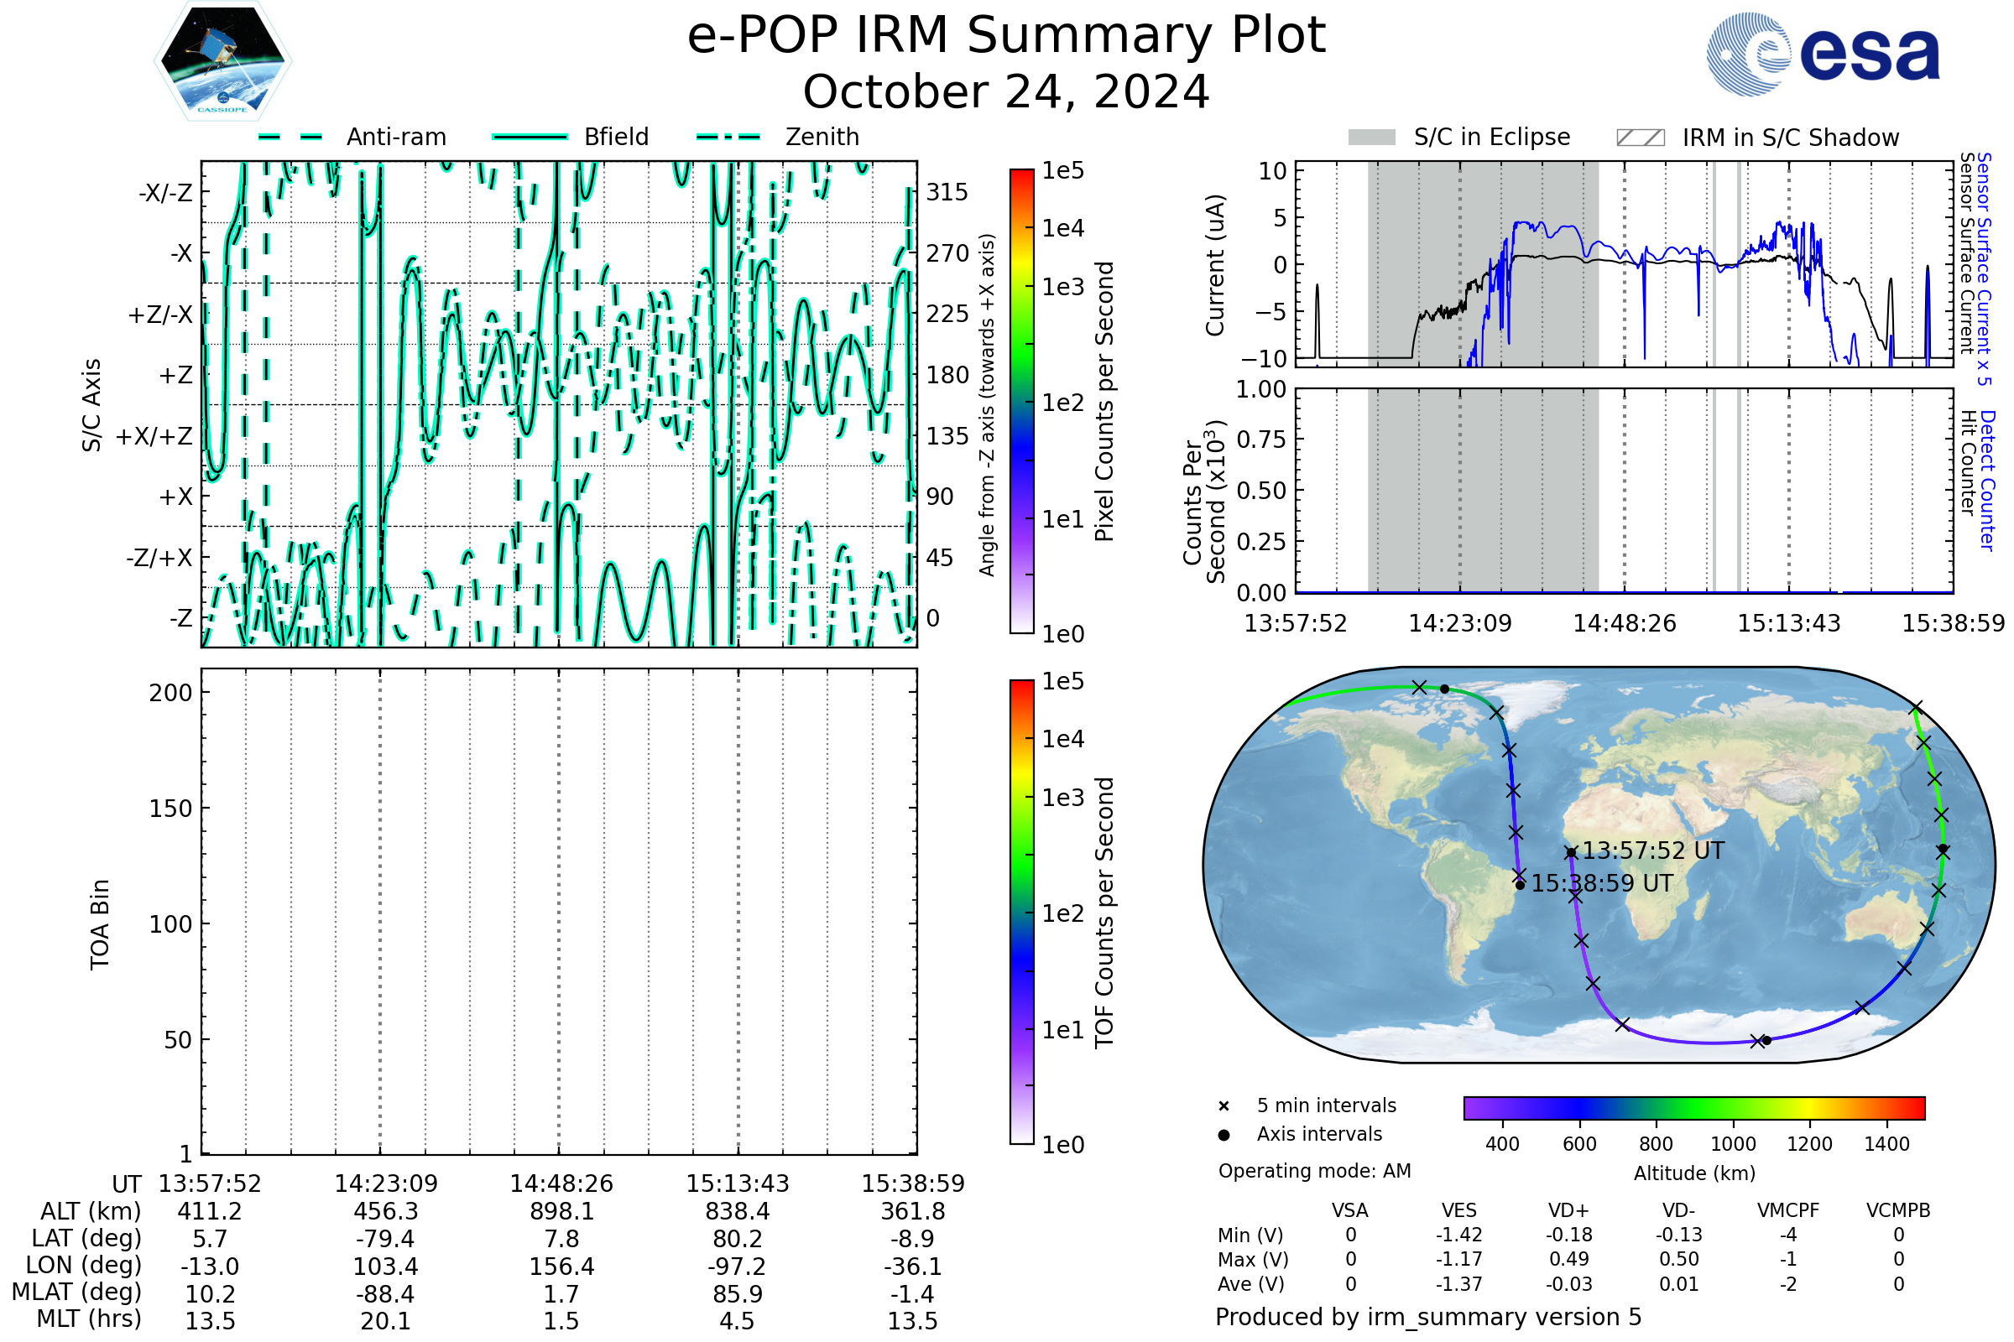Click the Sensor Surface Current x 5 blue label
This screenshot has height=1342, width=2014.
pyautogui.click(x=1983, y=268)
